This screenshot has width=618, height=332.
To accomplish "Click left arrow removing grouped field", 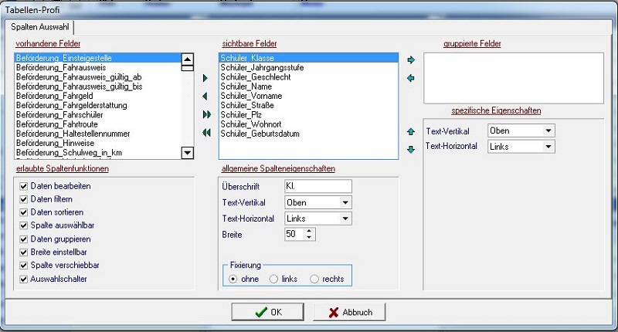I will 411,78.
